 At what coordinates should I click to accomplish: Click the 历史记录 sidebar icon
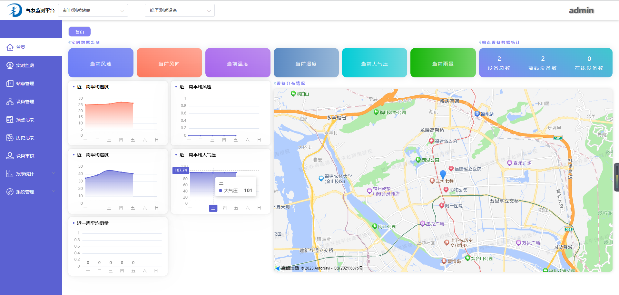(10, 138)
